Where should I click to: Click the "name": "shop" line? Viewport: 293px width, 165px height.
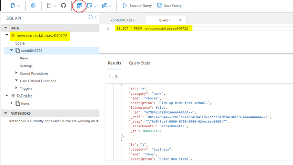[143, 154]
